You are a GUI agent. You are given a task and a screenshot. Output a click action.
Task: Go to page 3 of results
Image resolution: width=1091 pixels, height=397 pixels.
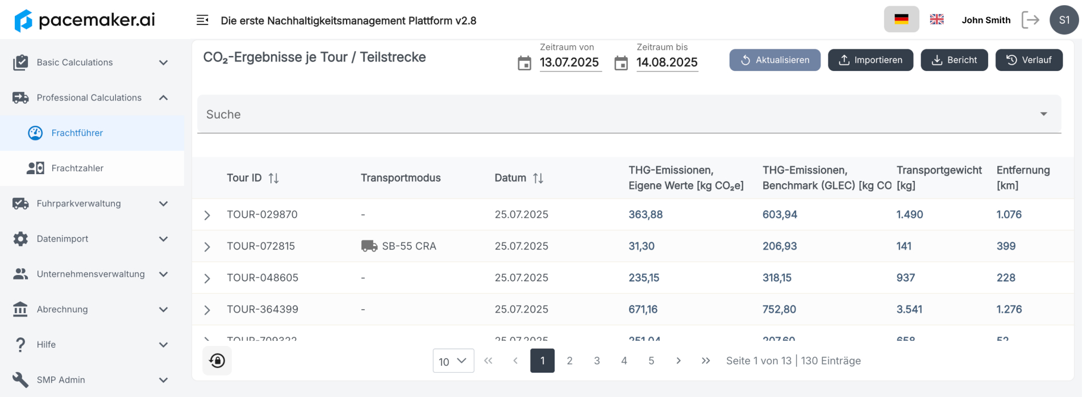coord(597,361)
